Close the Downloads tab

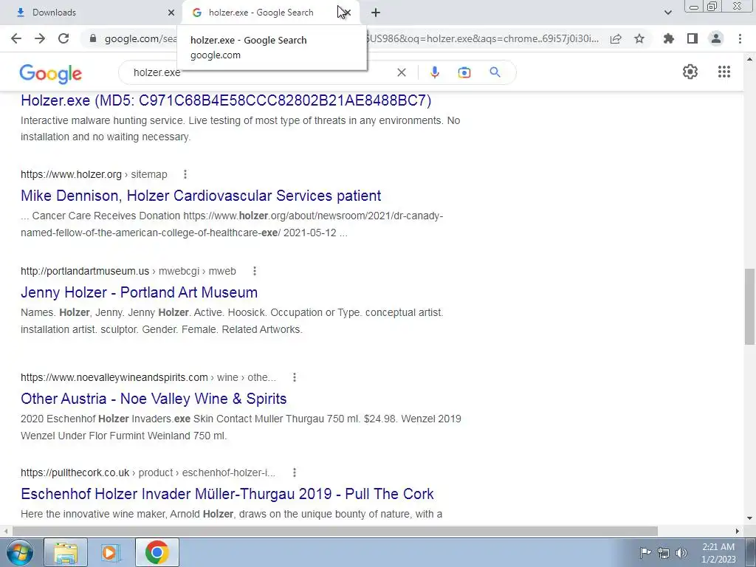click(x=171, y=13)
